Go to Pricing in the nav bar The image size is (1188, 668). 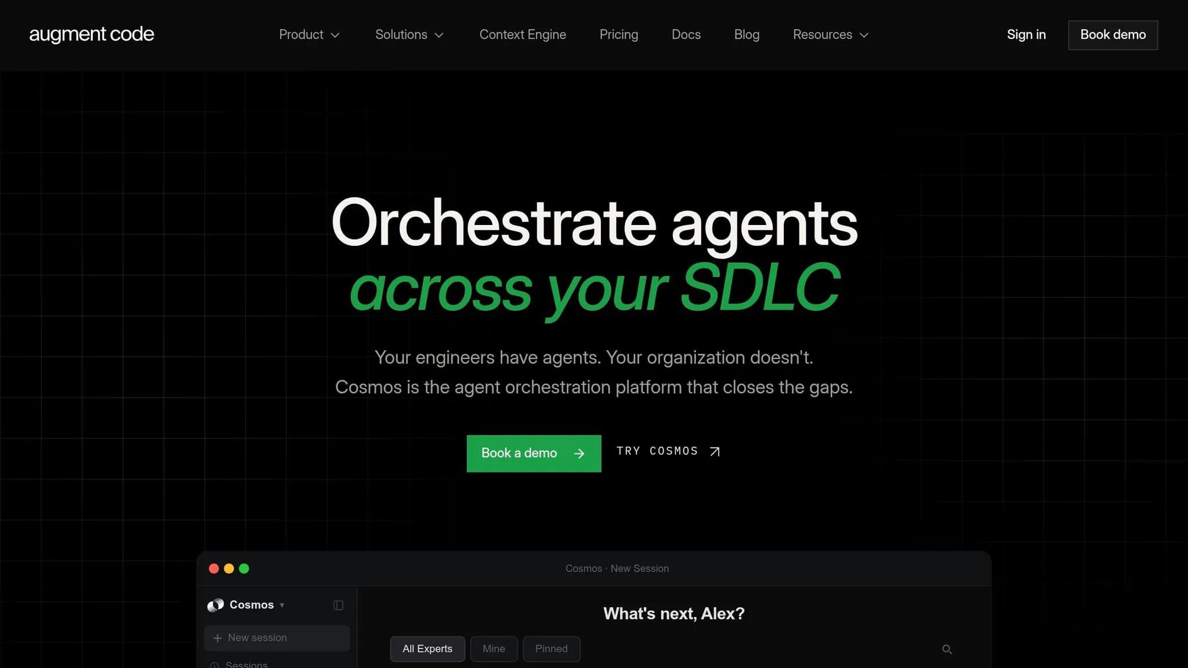click(618, 35)
